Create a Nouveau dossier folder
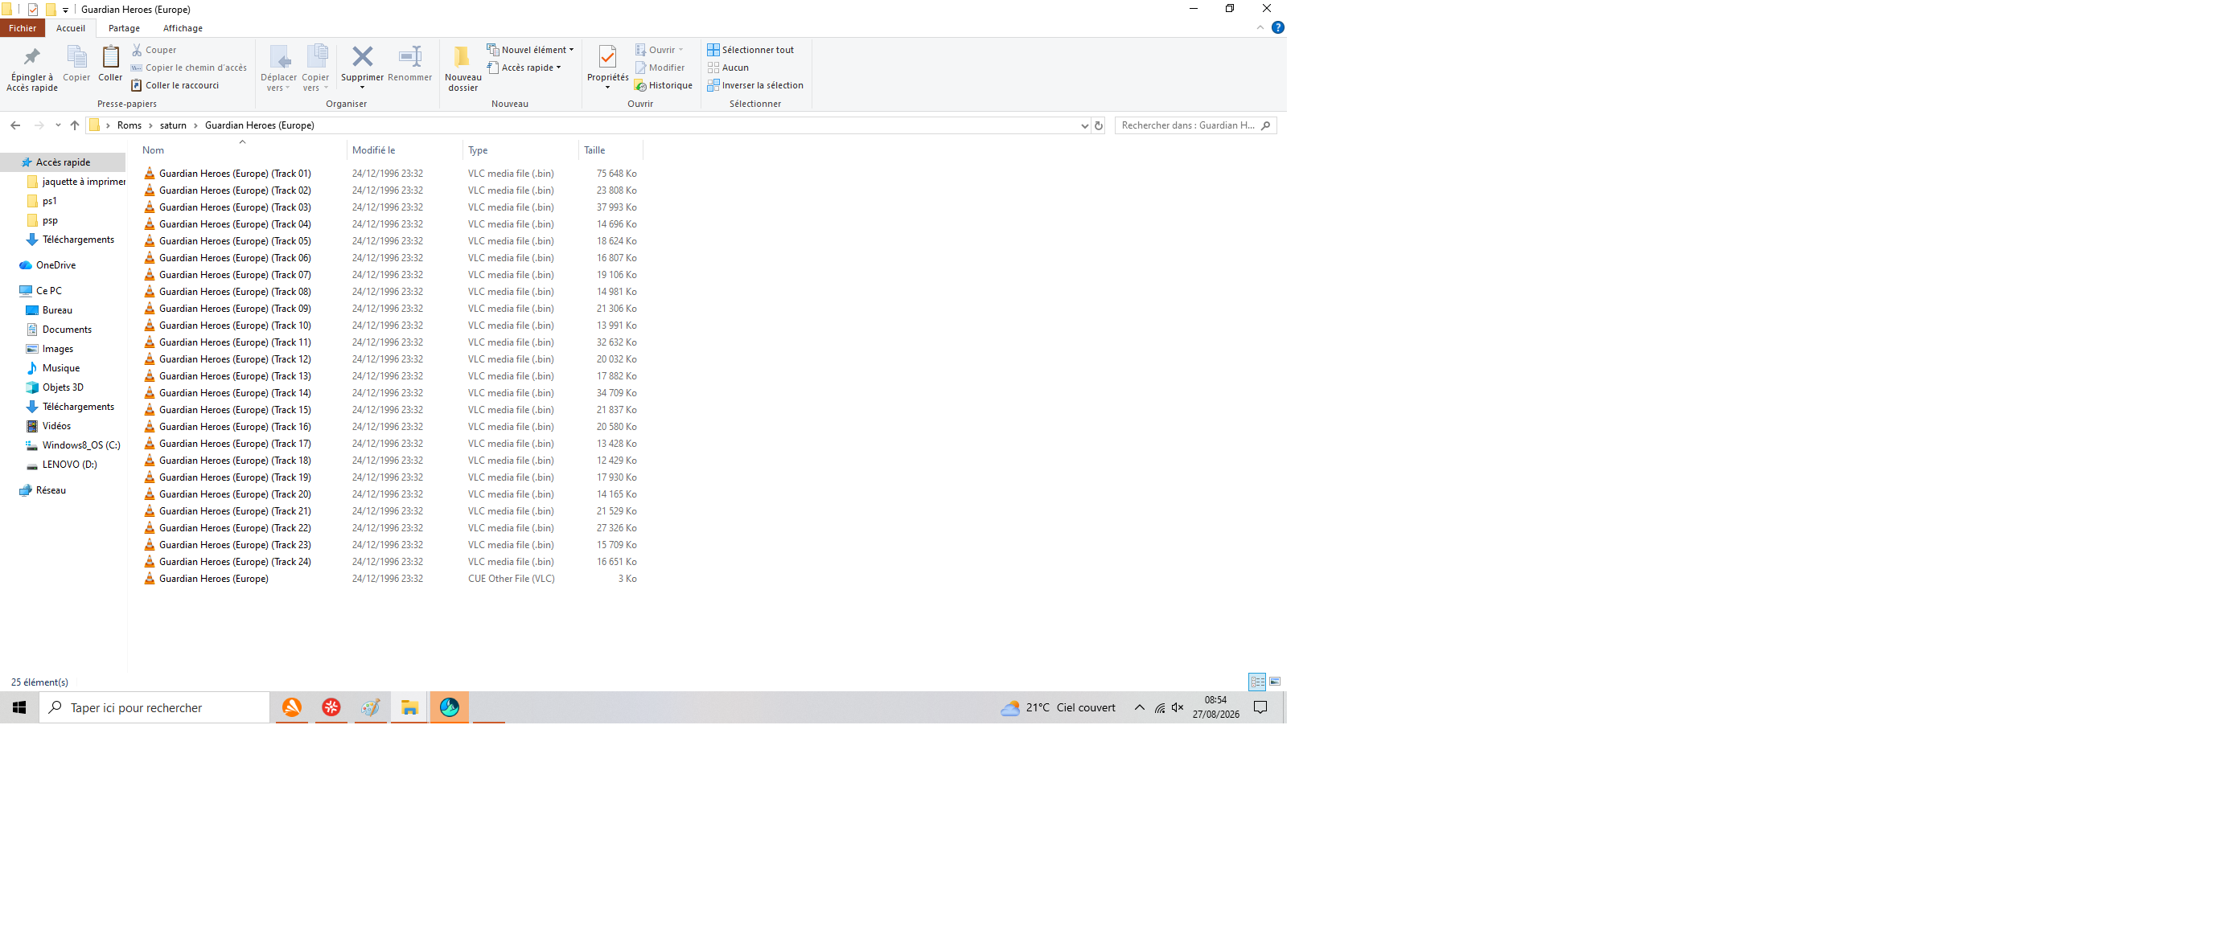Viewport: 2224px width, 934px height. (462, 68)
